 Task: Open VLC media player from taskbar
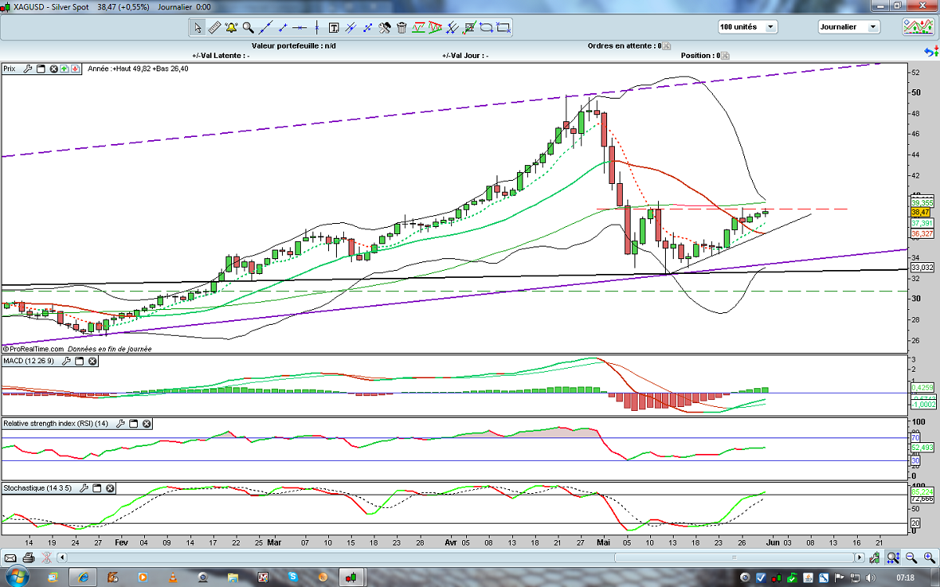click(x=172, y=578)
